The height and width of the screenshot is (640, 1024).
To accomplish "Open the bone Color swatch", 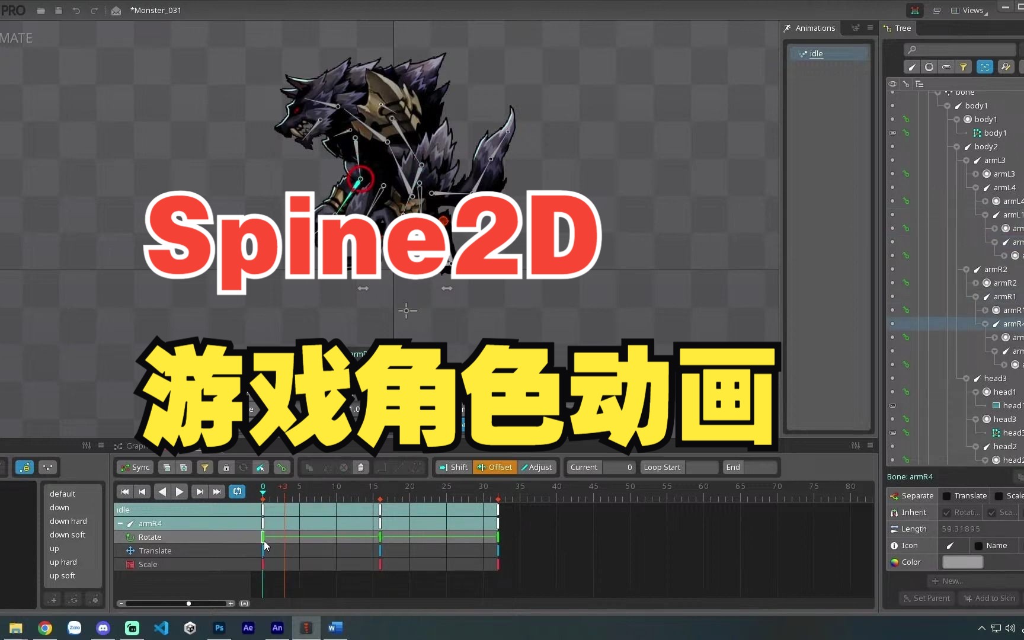I will [962, 562].
